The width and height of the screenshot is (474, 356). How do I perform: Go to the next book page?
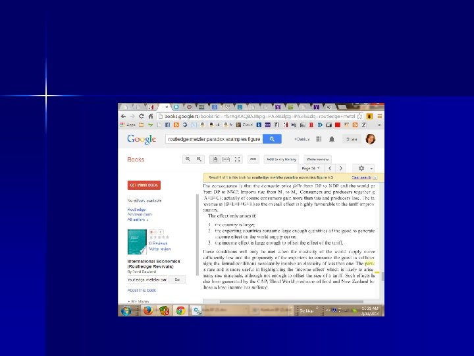pos(341,168)
